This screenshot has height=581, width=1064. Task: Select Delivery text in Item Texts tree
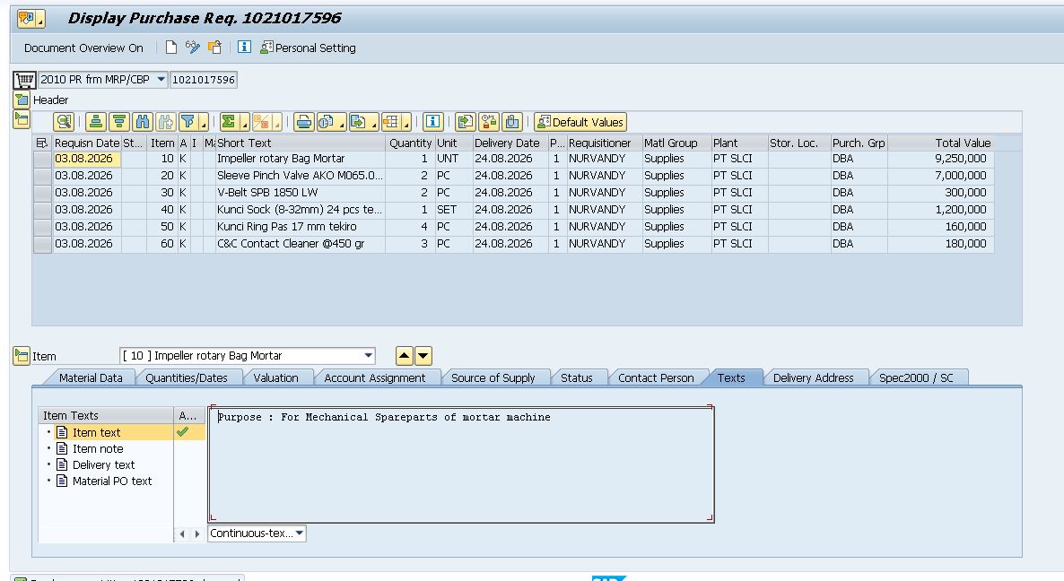coord(103,464)
